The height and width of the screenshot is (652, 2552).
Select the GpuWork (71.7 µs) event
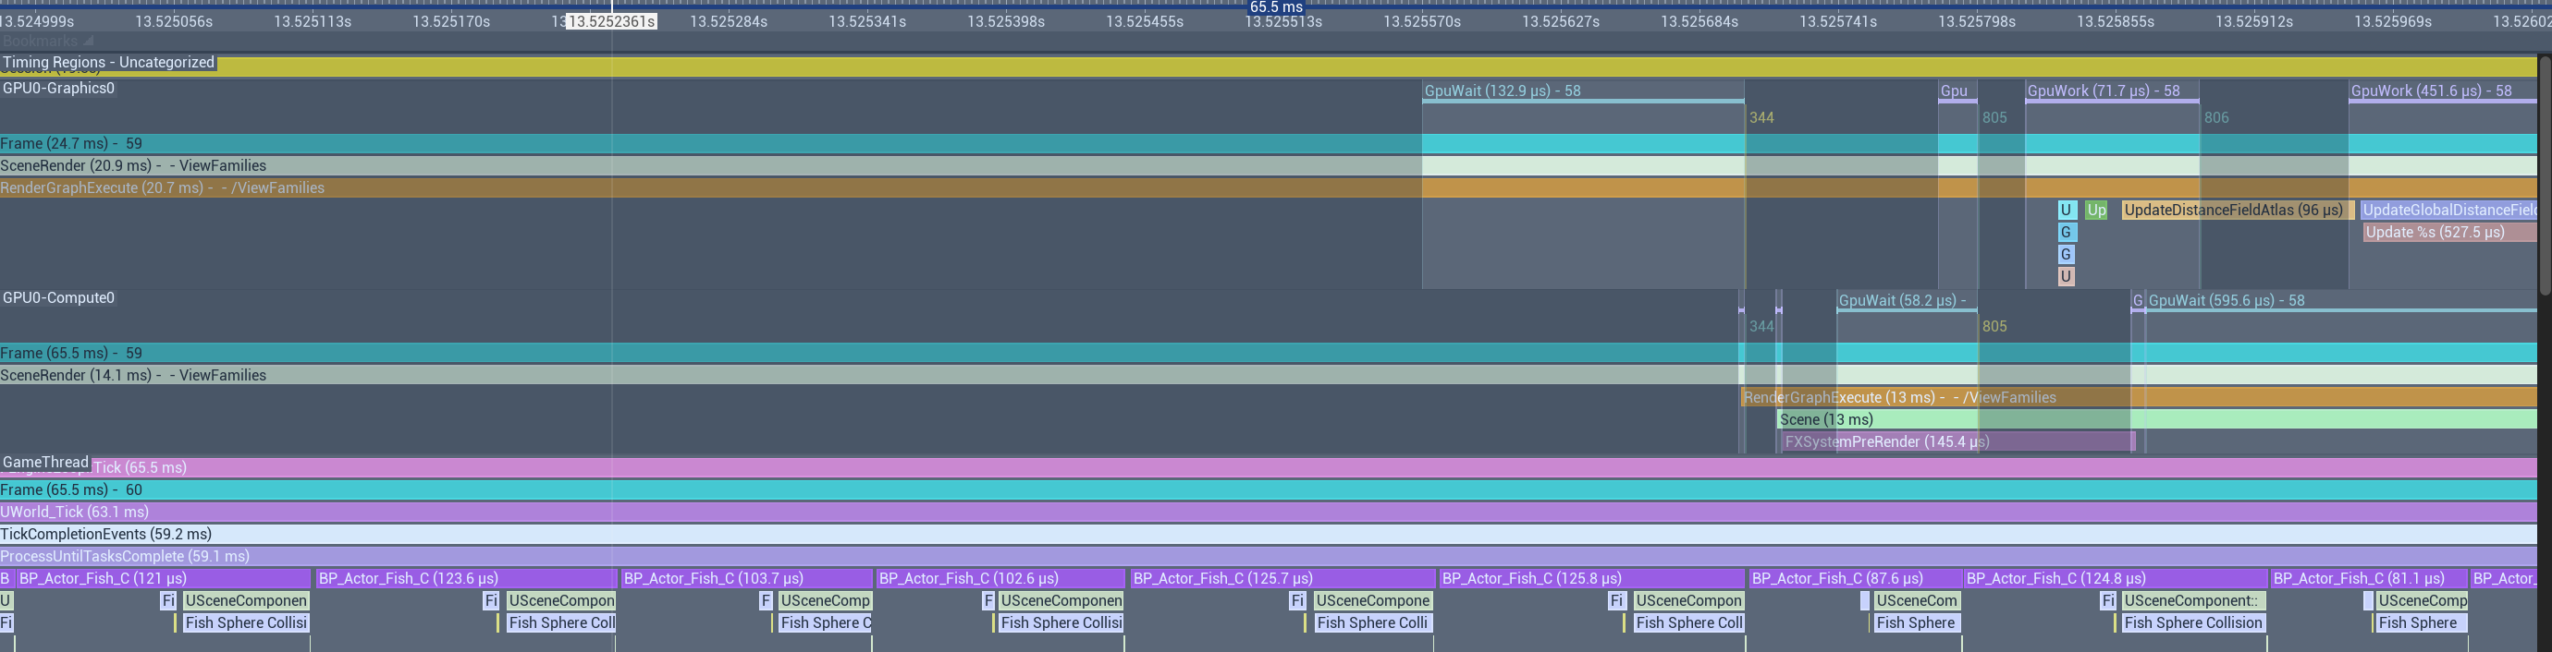tap(2110, 91)
